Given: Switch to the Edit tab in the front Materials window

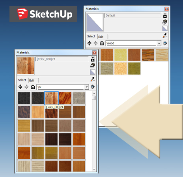Looking at the screenshot, I should (32, 81).
